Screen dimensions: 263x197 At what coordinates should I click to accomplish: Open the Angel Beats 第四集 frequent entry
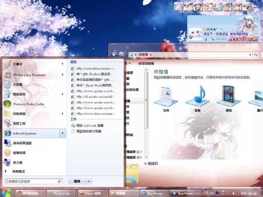point(94,85)
